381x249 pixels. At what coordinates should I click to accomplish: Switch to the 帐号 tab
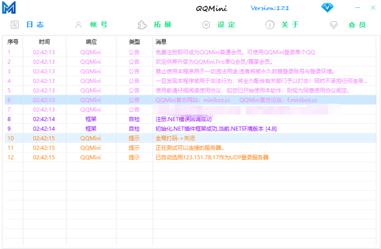99,24
